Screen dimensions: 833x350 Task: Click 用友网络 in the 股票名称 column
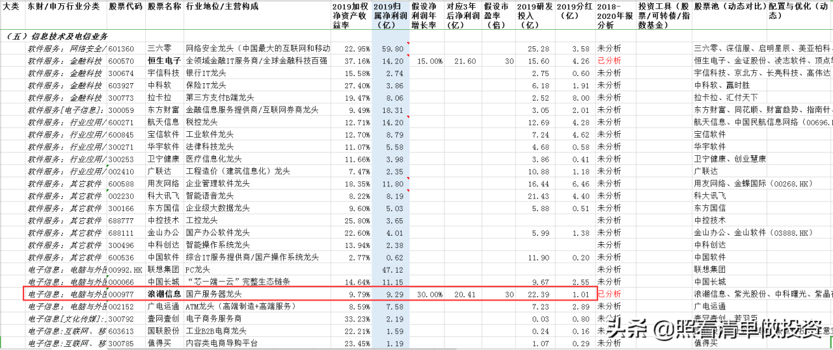(164, 183)
